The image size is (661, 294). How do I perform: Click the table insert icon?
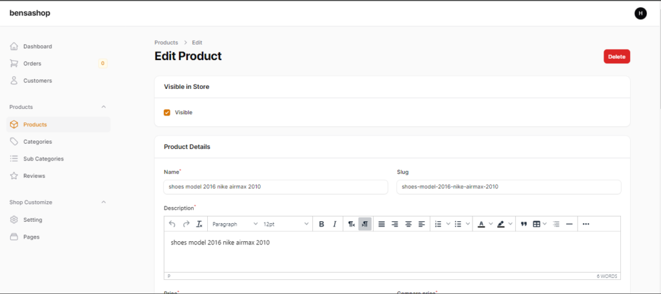pyautogui.click(x=536, y=224)
